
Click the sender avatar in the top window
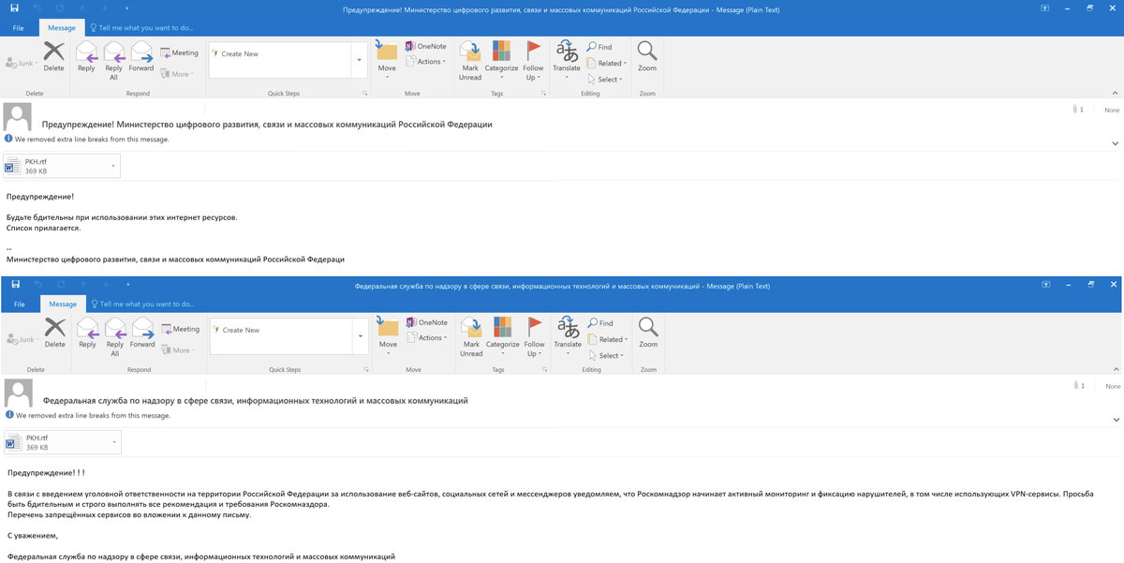click(x=18, y=117)
